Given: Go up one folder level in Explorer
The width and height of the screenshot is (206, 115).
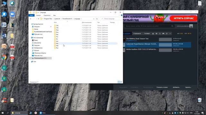Looking at the screenshot, I should pos(39,19).
